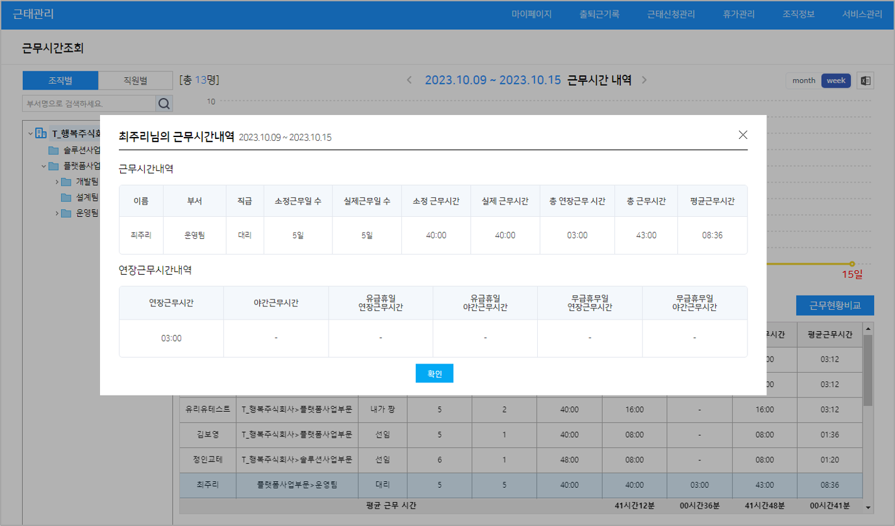Click the 근태관리 logo title
The height and width of the screenshot is (526, 895).
tap(33, 14)
